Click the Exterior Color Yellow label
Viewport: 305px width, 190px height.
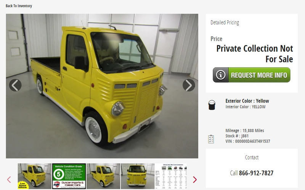pos(247,101)
